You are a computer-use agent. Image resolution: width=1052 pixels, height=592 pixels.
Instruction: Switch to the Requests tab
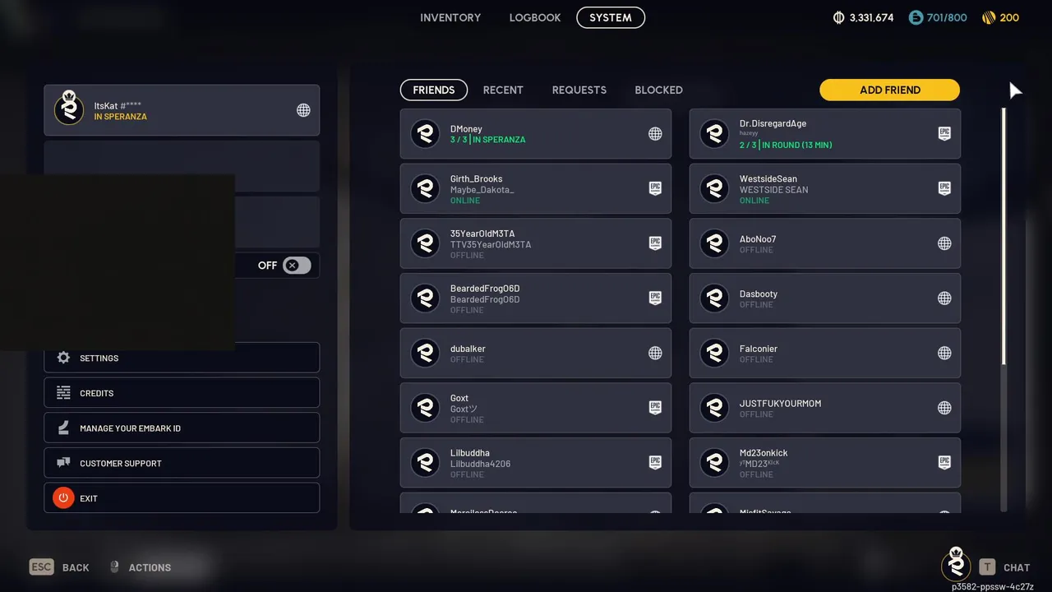(579, 90)
